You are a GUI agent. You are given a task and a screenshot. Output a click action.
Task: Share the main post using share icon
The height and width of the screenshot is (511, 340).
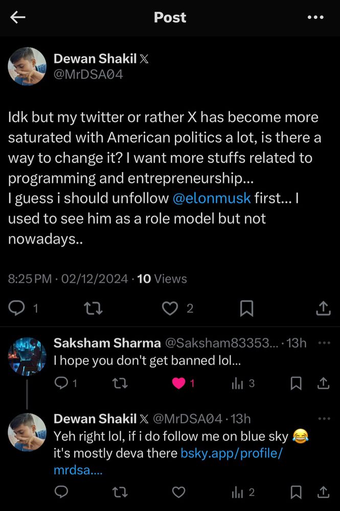[x=322, y=308]
